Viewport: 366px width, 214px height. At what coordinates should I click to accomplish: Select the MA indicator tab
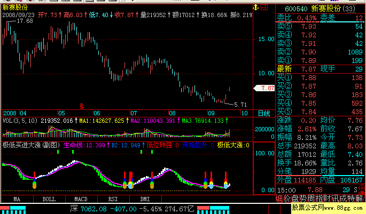tap(17, 199)
